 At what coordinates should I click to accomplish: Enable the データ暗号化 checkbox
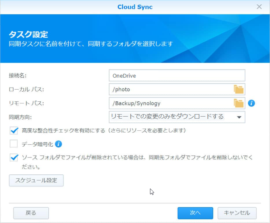pos(14,144)
